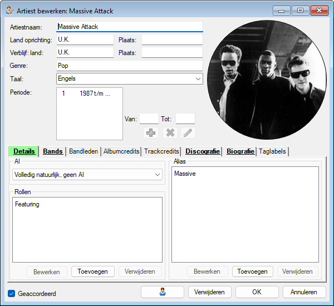
Task: Click the Massive Attack artist photo
Action: [267, 80]
